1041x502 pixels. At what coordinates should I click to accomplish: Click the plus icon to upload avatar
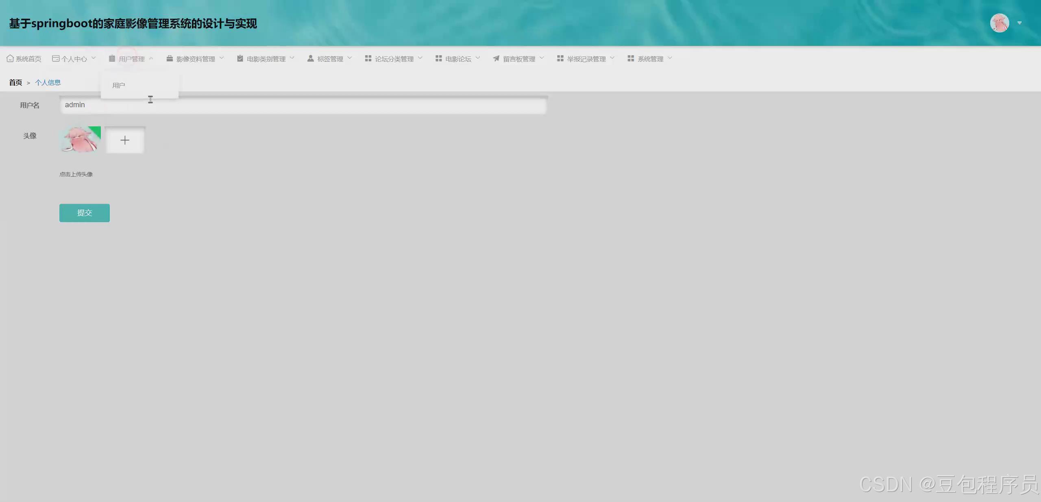coord(125,140)
